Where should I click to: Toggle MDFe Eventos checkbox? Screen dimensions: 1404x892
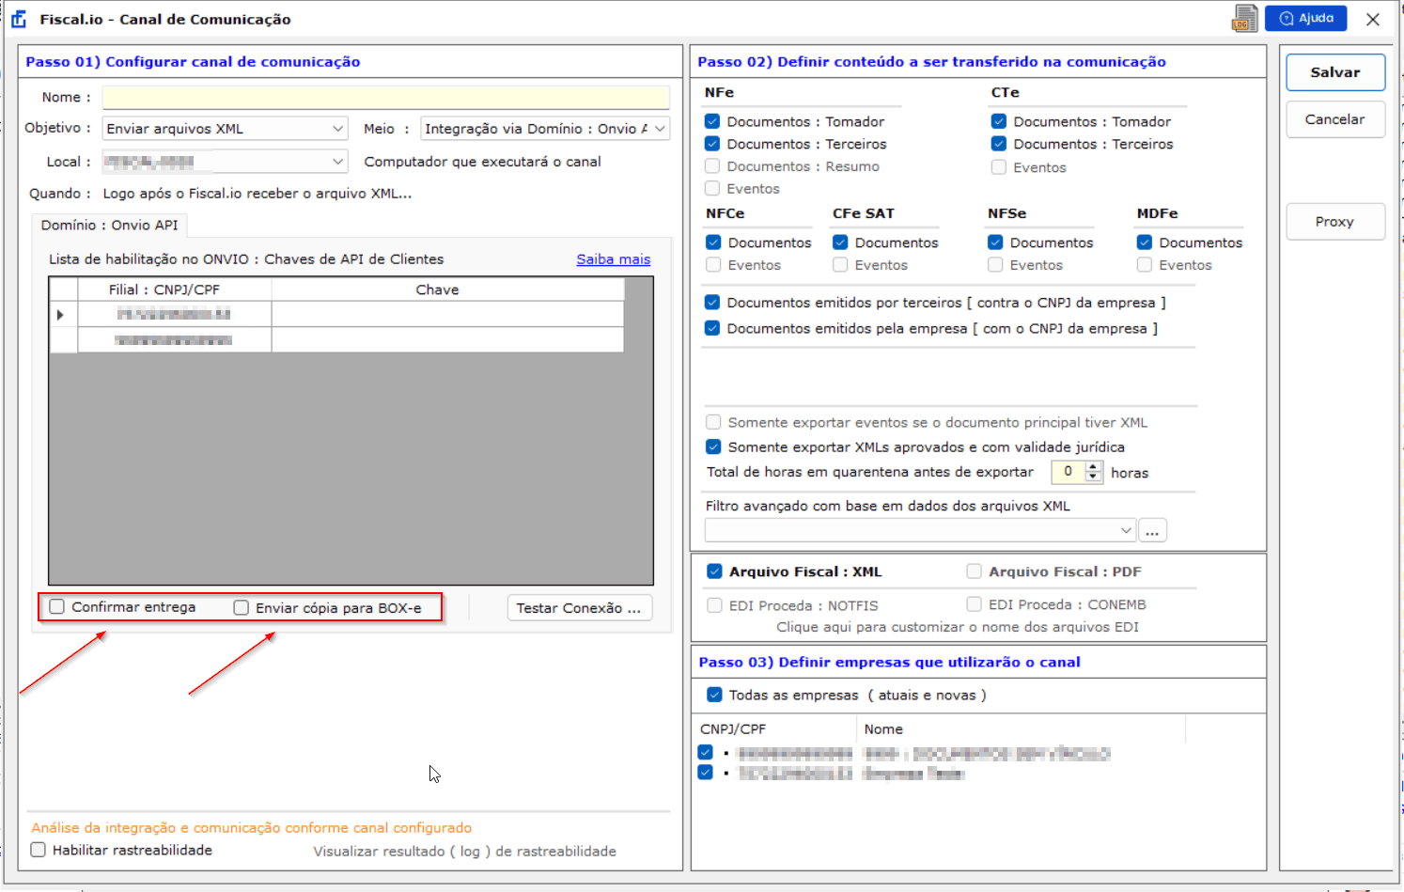(x=1145, y=265)
